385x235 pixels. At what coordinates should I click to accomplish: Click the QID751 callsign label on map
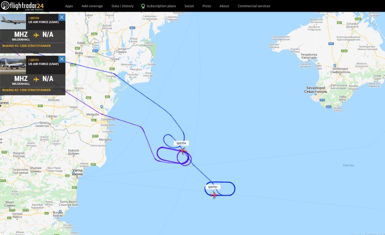[213, 187]
